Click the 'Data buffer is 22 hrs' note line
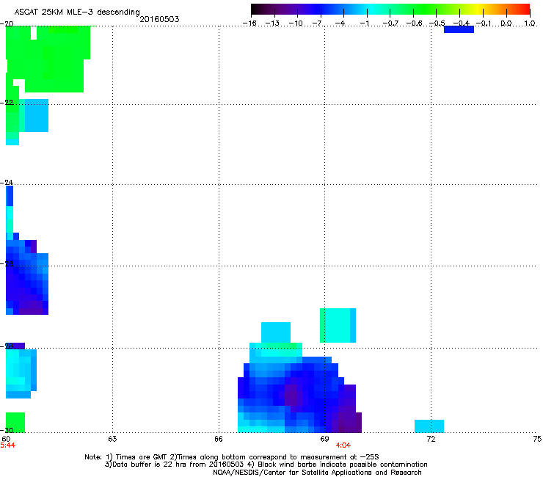This screenshot has height=477, width=543. tap(266, 465)
